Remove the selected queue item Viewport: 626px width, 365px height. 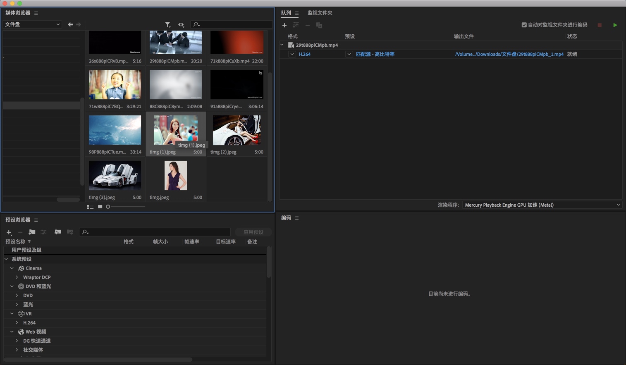[308, 25]
